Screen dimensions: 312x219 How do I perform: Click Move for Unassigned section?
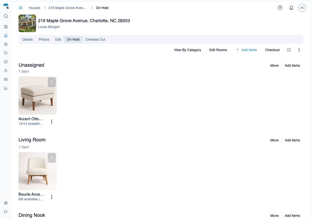pos(274,65)
